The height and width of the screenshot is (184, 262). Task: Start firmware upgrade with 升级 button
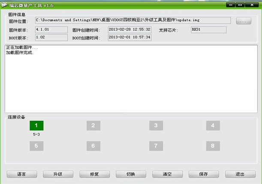click(58, 174)
